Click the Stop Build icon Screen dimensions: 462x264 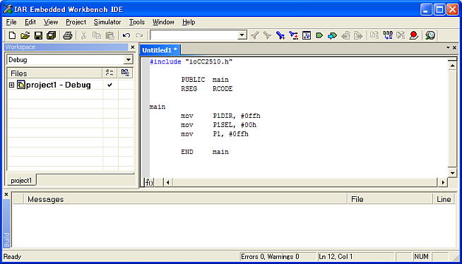[401, 35]
